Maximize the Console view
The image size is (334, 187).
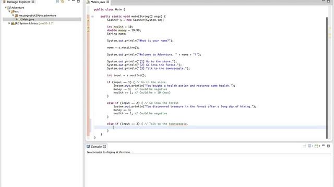click(328, 146)
